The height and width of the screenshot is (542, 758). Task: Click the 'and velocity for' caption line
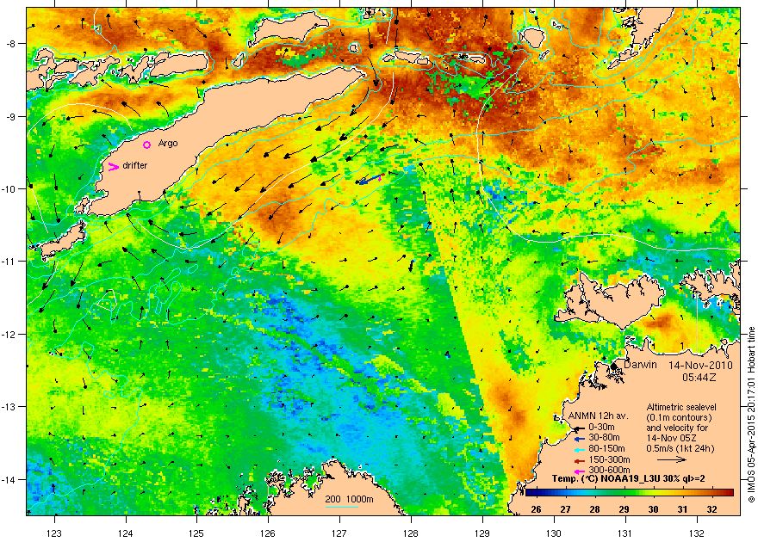tap(677, 428)
